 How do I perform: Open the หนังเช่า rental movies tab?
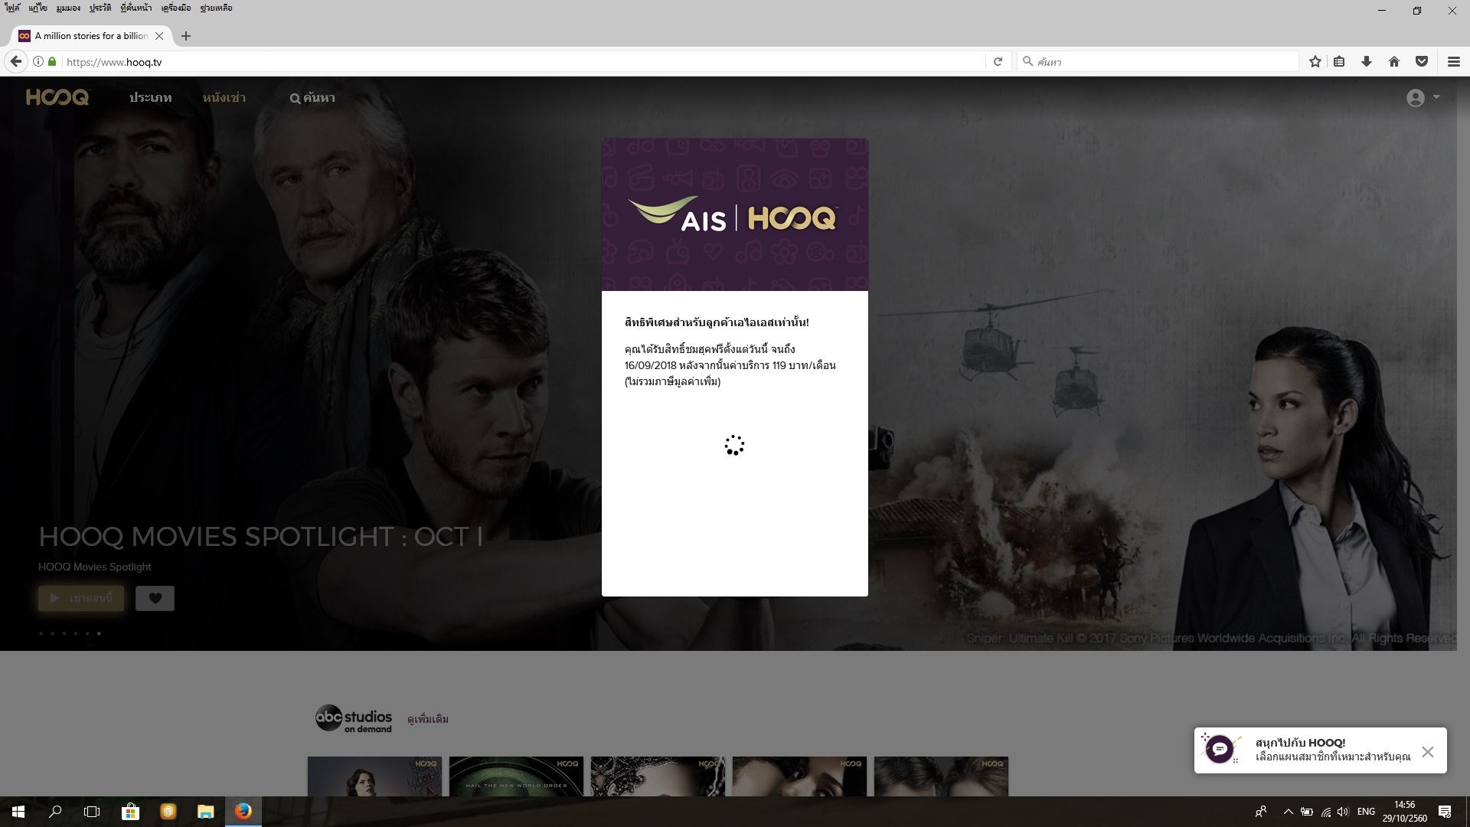point(224,98)
